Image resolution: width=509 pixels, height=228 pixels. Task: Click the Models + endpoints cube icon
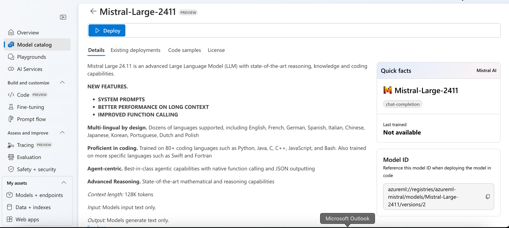click(x=10, y=195)
